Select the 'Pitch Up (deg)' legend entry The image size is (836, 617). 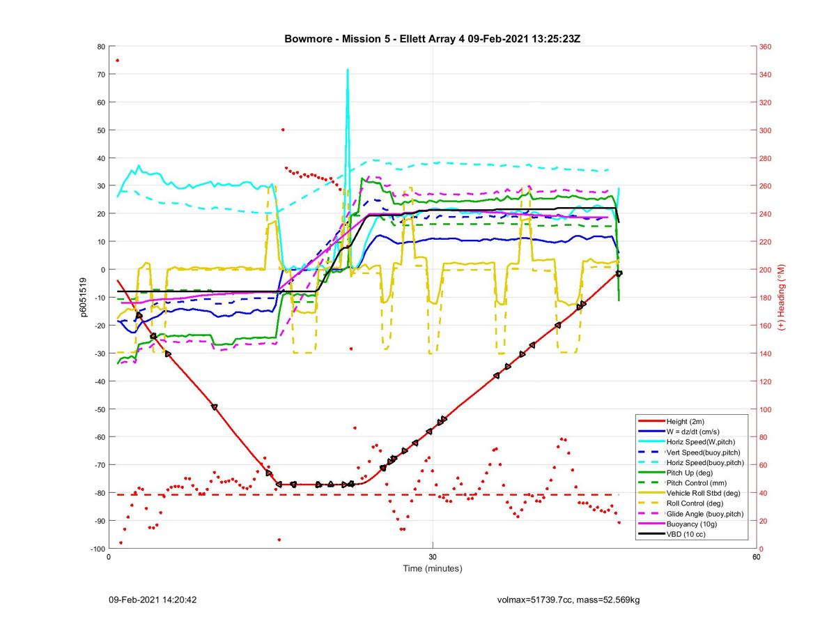pyautogui.click(x=691, y=473)
